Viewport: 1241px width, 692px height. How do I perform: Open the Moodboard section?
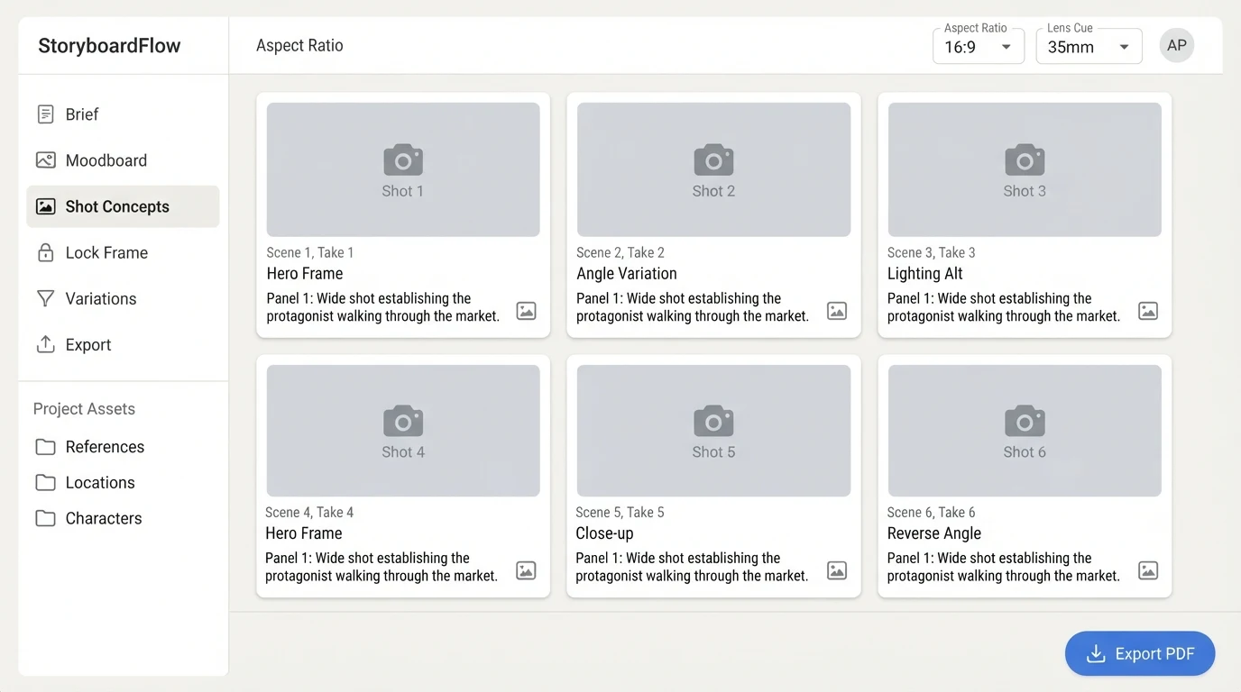tap(123, 160)
